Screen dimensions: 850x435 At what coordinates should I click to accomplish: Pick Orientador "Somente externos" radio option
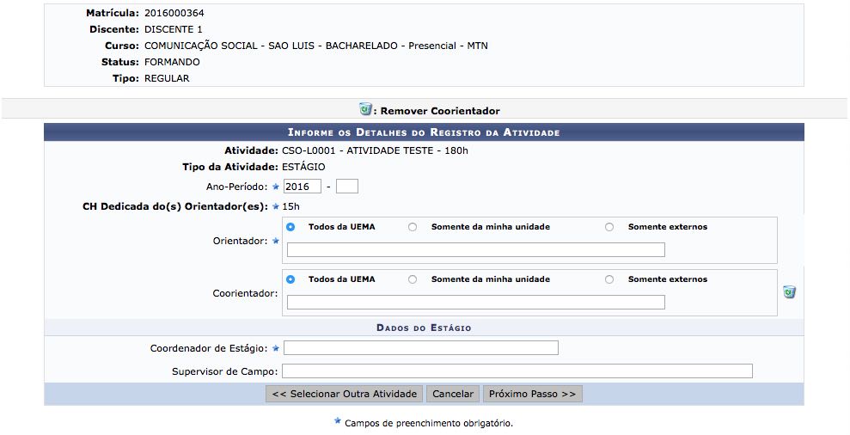tap(609, 227)
